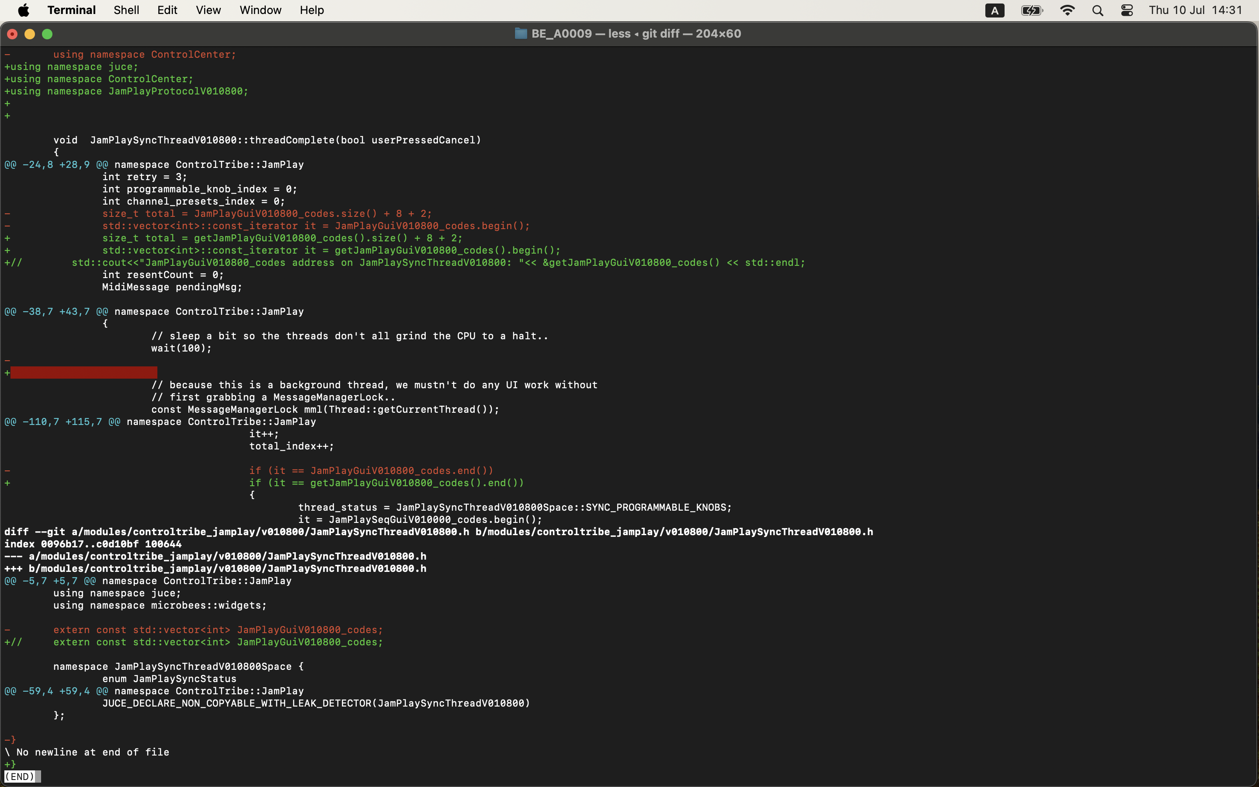Screen dimensions: 1259x787
Task: Click the date and time display
Action: coord(1196,10)
